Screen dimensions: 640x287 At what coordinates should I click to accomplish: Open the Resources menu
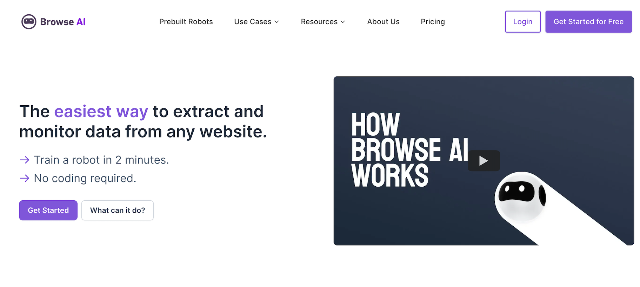(x=319, y=22)
